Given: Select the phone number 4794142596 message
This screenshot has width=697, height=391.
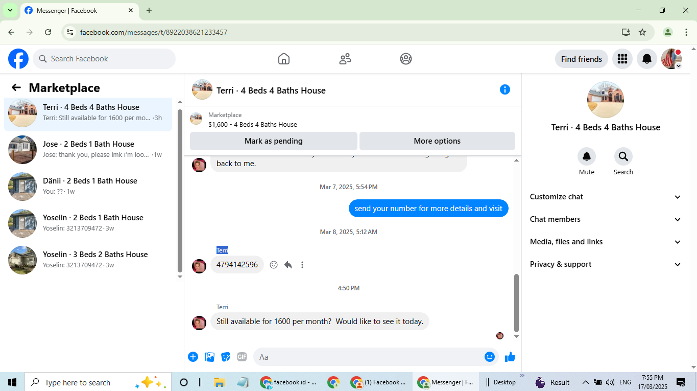Looking at the screenshot, I should [x=237, y=265].
